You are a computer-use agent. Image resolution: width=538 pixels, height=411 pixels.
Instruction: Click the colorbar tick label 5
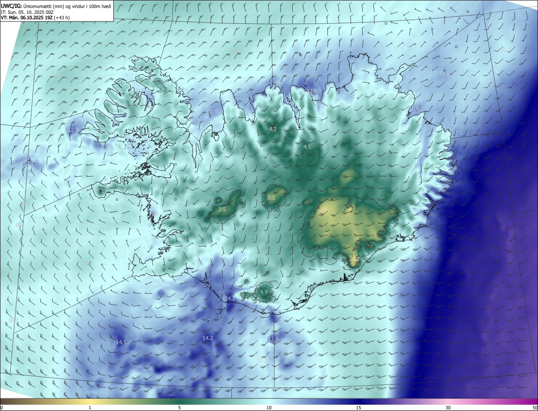coord(179,408)
